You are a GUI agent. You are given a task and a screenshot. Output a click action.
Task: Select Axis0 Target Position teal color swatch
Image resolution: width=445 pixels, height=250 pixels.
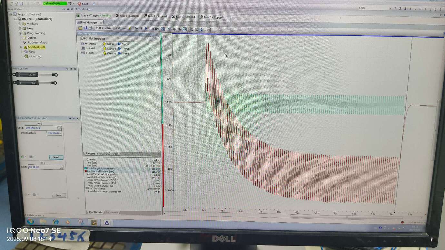(x=85, y=168)
